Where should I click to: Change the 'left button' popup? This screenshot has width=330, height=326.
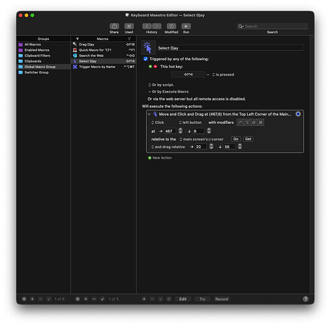[190, 123]
